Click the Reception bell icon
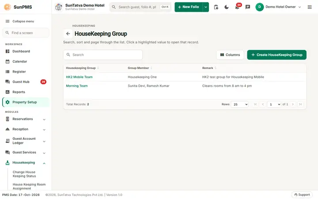Viewport: 318px width, 199px height. [8, 129]
